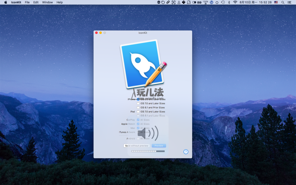The width and height of the screenshot is (296, 185).
Task: Check iPad iOS 6.1 and Later Sizes
Action: [x=138, y=116]
